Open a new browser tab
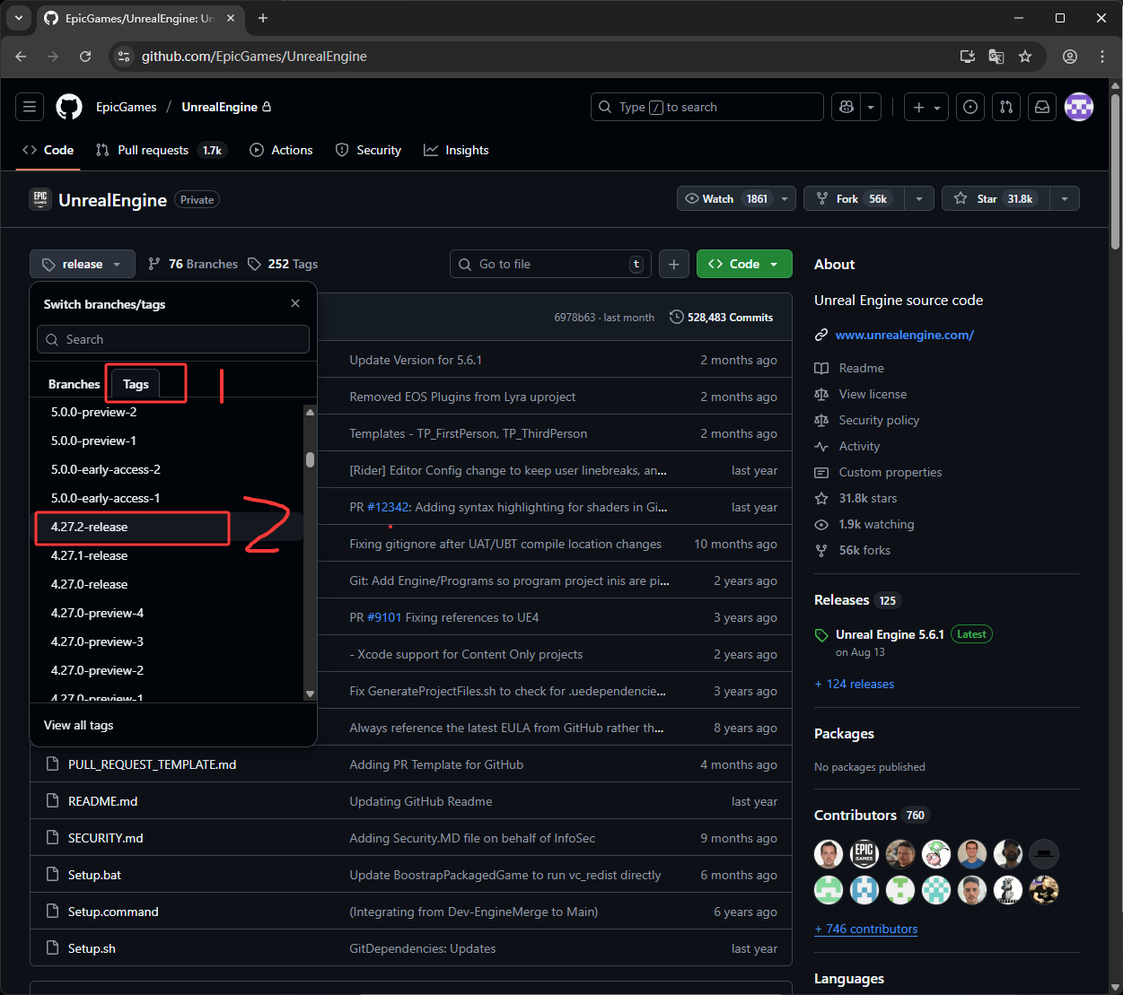This screenshot has width=1123, height=995. (x=263, y=18)
